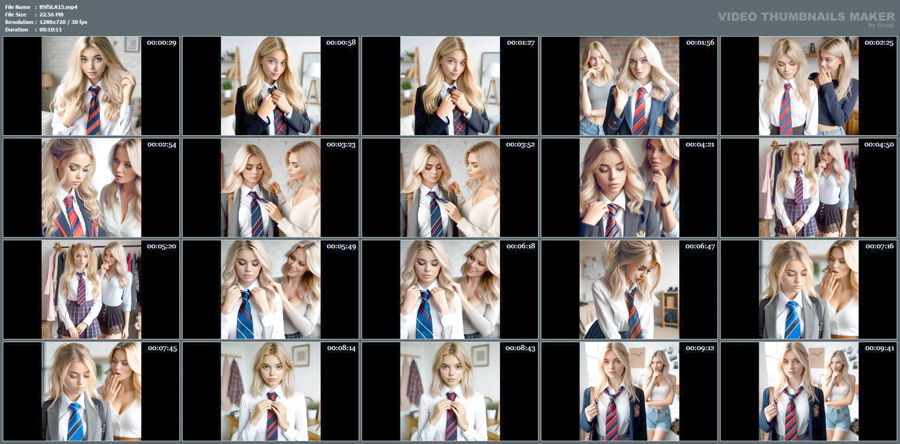This screenshot has width=900, height=444.
Task: Select the thumbnail at 00:06:18
Action: coord(450,290)
